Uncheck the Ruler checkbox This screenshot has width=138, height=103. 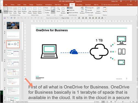click(44, 8)
